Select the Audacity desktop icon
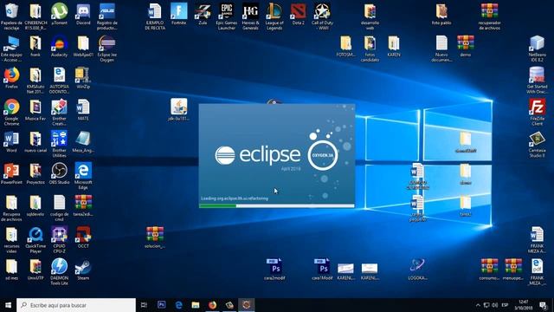 [59, 46]
